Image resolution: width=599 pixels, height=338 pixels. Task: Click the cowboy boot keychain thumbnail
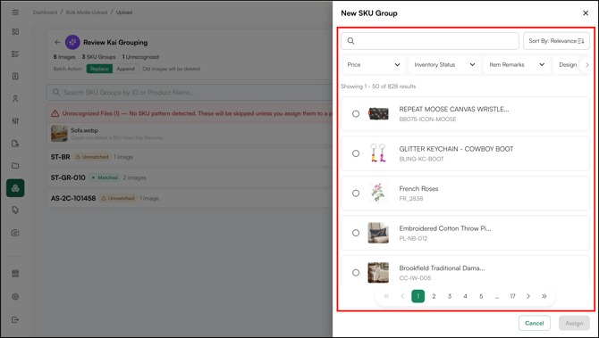[x=378, y=153]
